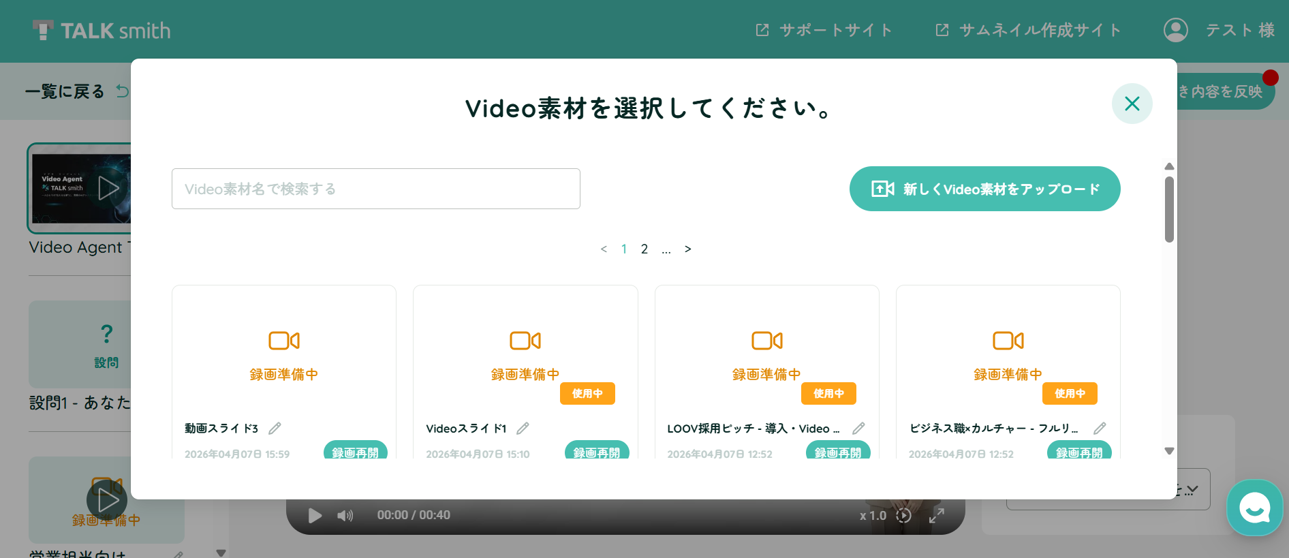This screenshot has width=1289, height=558.
Task: Click the scroll down arrow in the dialog
Action: (x=1169, y=451)
